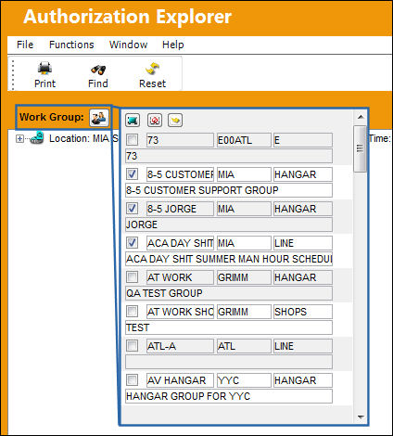Expand the Location MIA tree node
The height and width of the screenshot is (436, 393).
[19, 139]
